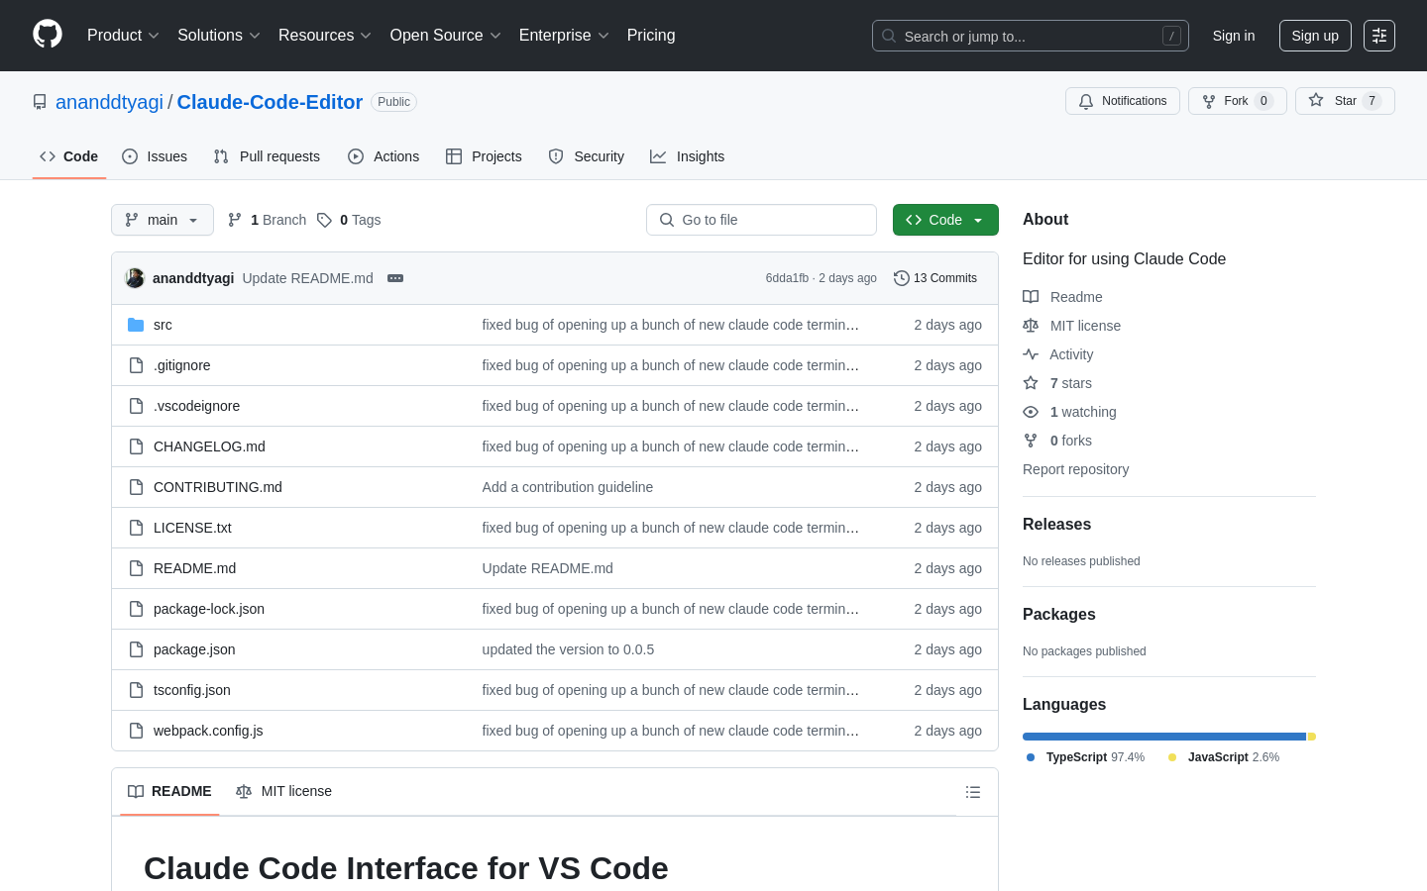Switch to the Insights tab
The height and width of the screenshot is (891, 1427).
[x=688, y=156]
